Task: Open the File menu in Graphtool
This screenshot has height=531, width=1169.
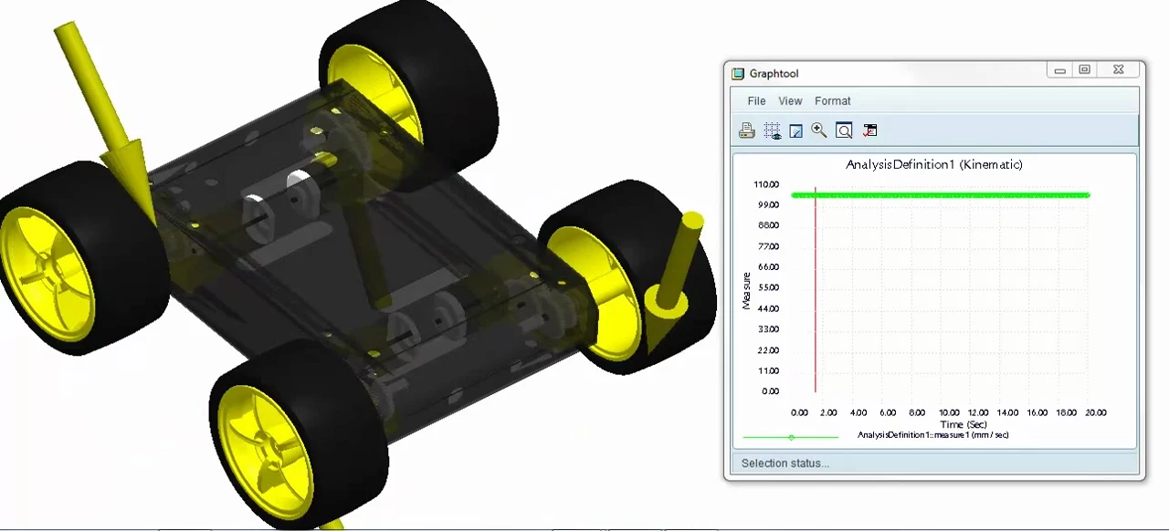Action: (756, 101)
